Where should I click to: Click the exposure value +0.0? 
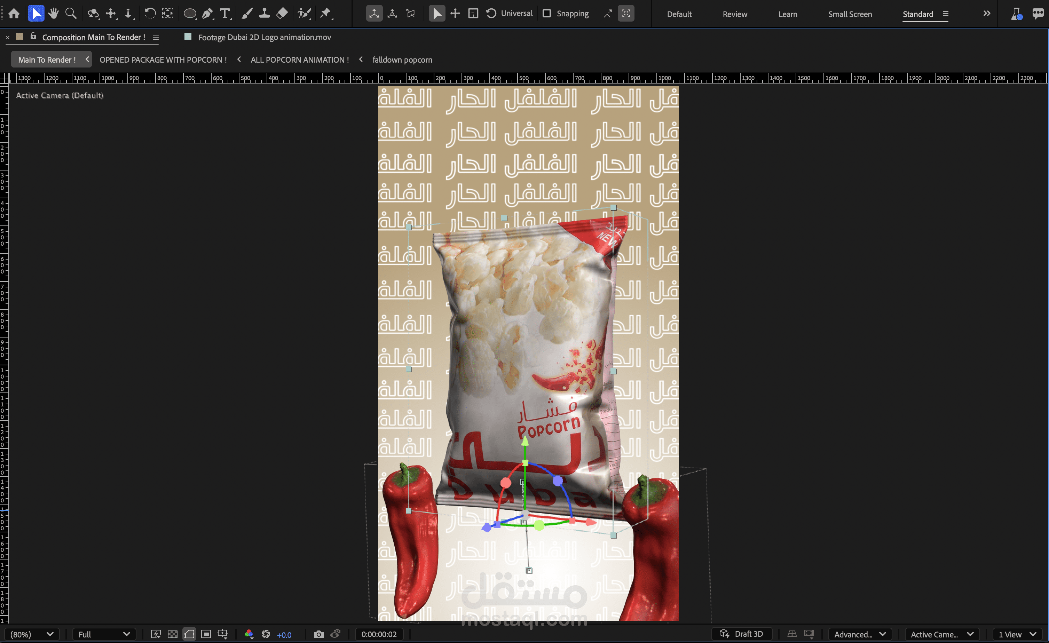click(x=284, y=635)
